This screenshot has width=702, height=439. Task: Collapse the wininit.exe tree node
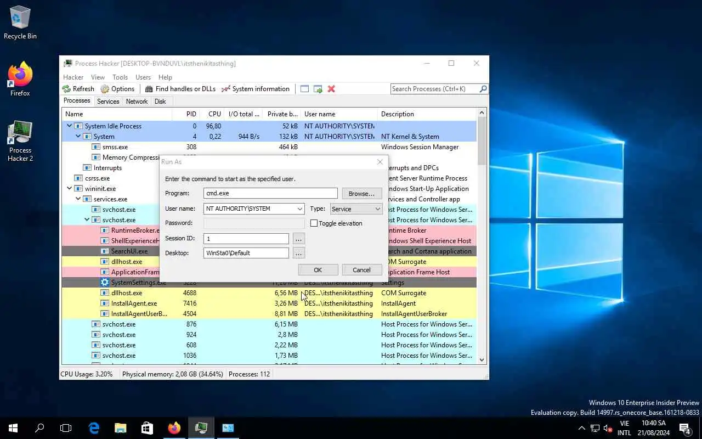[x=69, y=188]
